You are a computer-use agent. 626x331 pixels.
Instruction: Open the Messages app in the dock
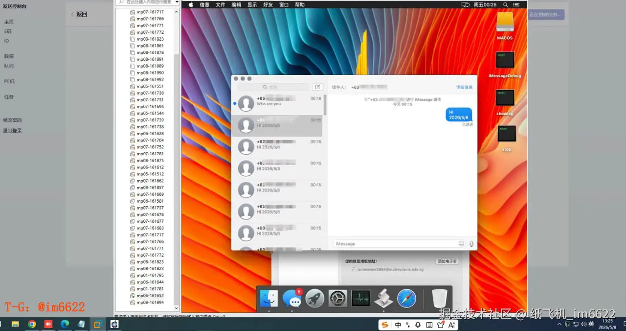point(292,298)
